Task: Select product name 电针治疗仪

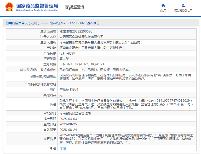Action: tap(67, 53)
